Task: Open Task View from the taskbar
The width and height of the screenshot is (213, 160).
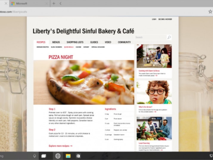Action: tap(43, 156)
